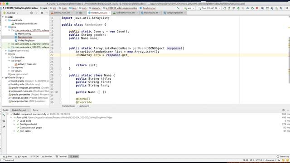Open the Build panel settings gear
Image resolution: width=290 pixels, height=163 pixels.
[x=283, y=110]
